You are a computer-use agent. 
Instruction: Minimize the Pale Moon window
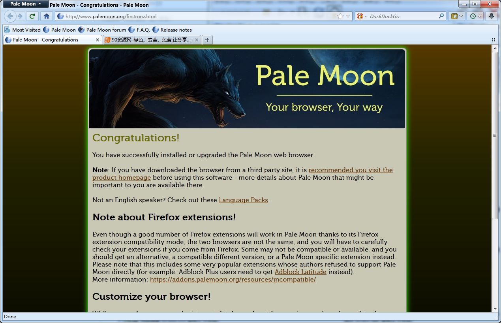464,4
